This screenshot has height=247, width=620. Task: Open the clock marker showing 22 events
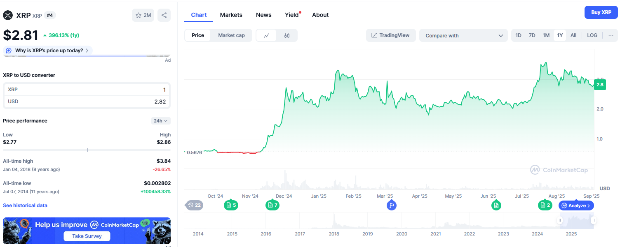[x=194, y=205]
